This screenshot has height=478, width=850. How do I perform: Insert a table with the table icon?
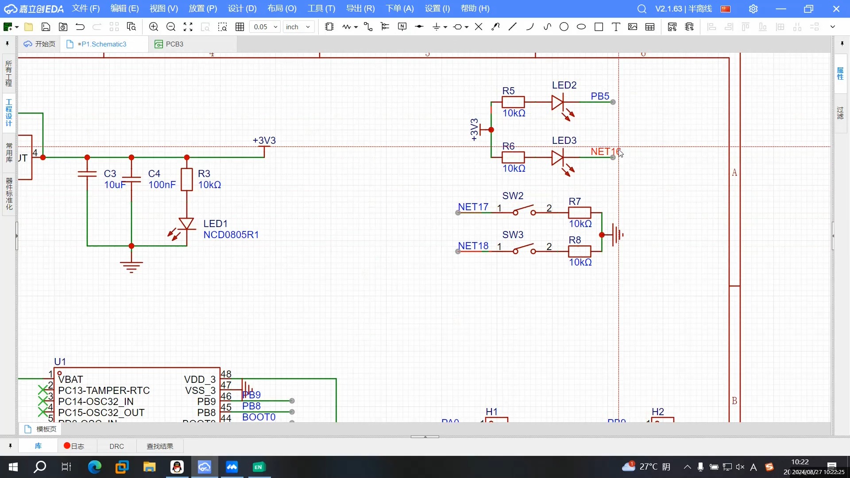[650, 27]
